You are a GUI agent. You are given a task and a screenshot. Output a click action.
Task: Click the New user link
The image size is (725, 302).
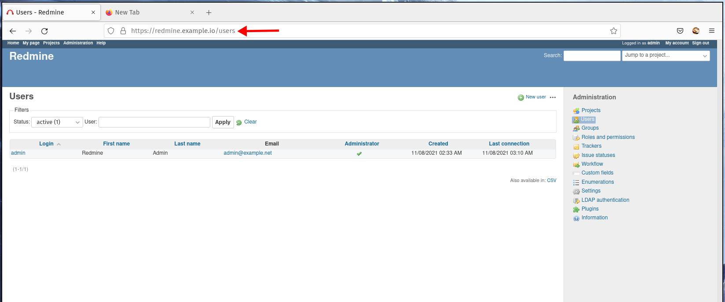536,97
